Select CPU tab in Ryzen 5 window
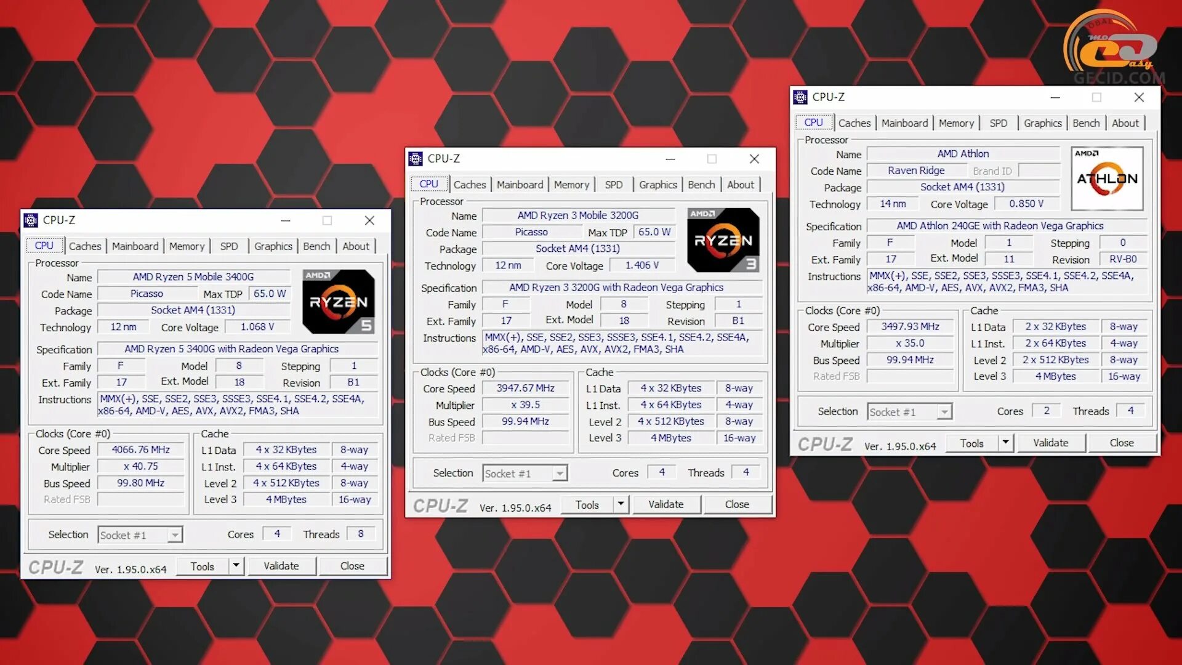This screenshot has height=665, width=1182. (44, 246)
